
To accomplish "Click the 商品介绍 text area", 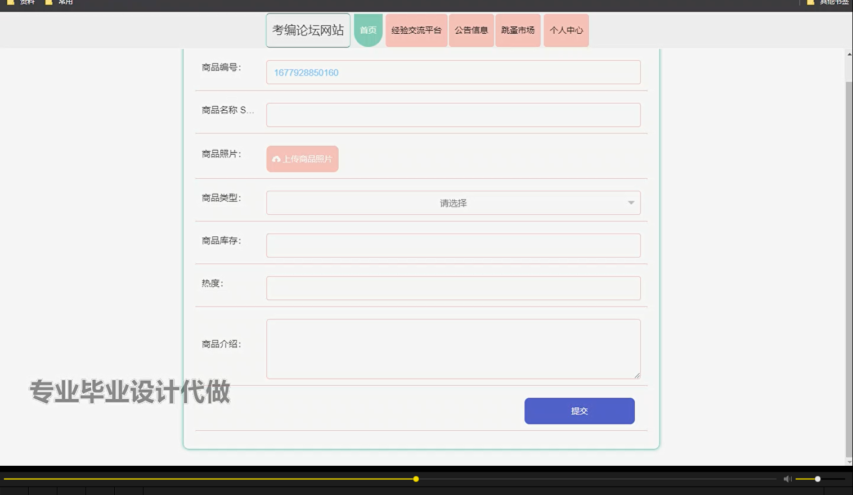I will click(453, 348).
